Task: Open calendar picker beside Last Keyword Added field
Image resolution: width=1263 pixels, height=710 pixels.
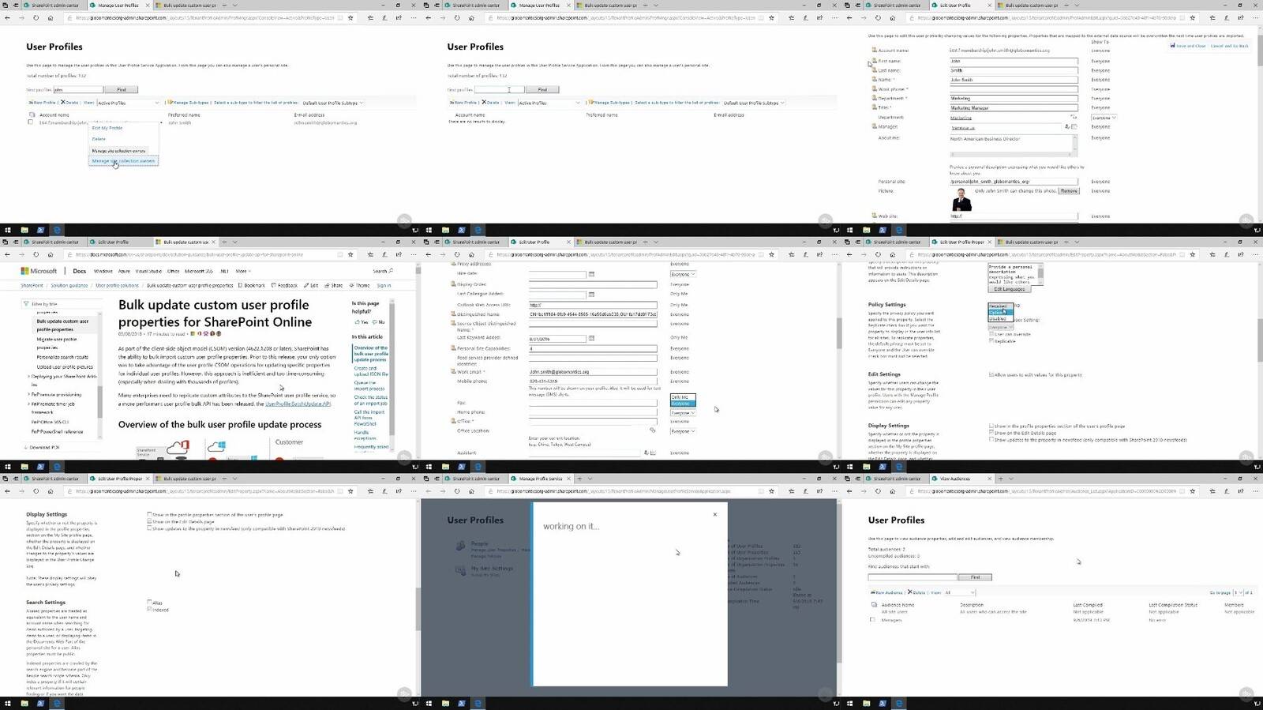Action: [591, 338]
